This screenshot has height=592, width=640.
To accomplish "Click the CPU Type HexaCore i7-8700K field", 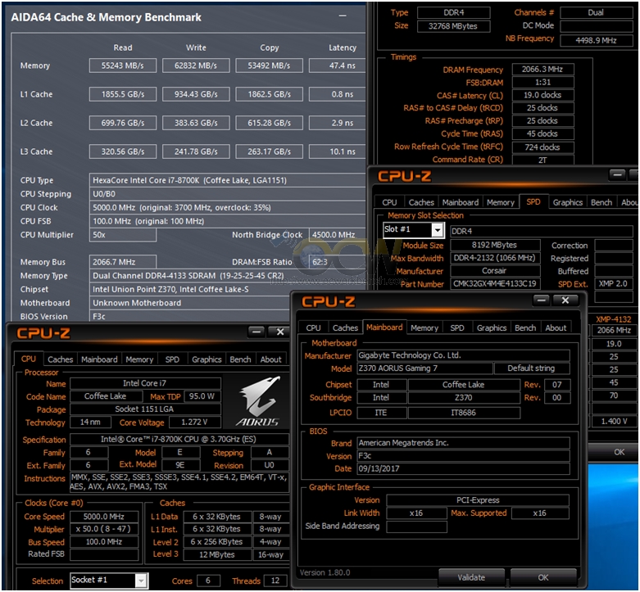I will click(227, 180).
